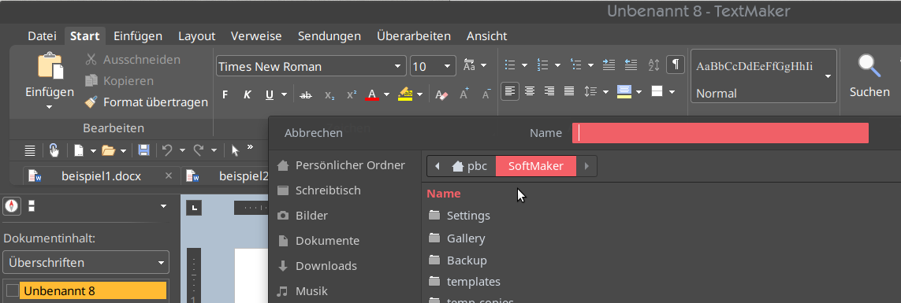Open the highlighter color dropdown arrow
901x303 pixels.
point(420,94)
